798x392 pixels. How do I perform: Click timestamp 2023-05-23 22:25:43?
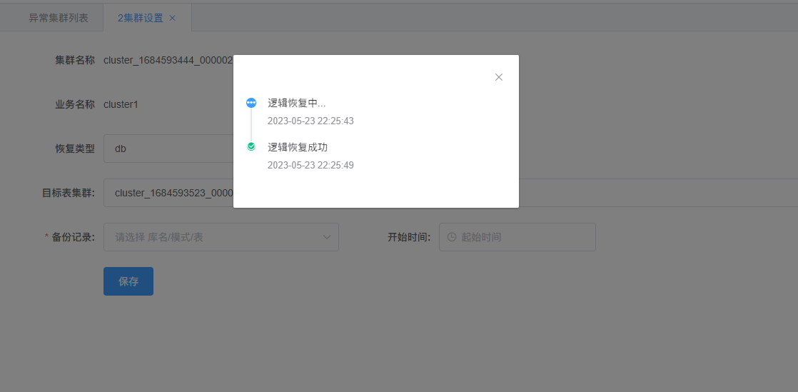click(310, 121)
